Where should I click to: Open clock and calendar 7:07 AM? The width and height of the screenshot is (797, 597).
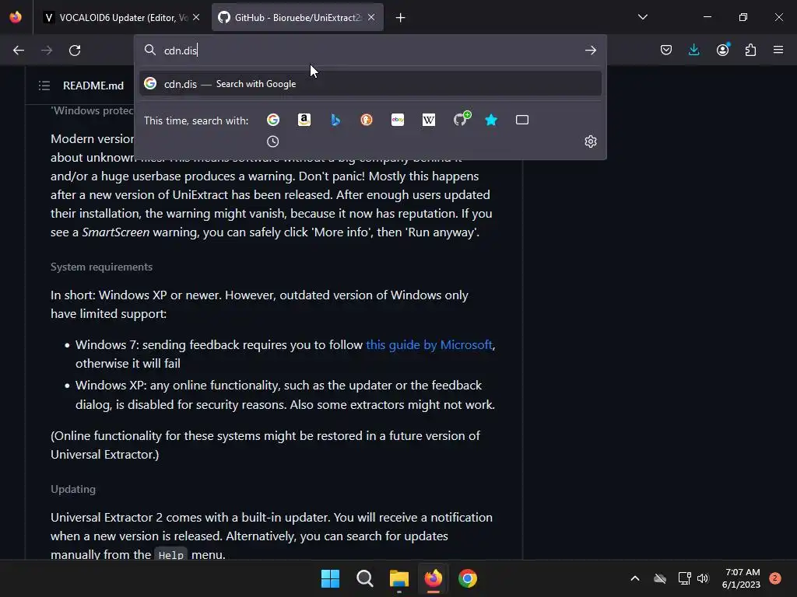tap(742, 578)
